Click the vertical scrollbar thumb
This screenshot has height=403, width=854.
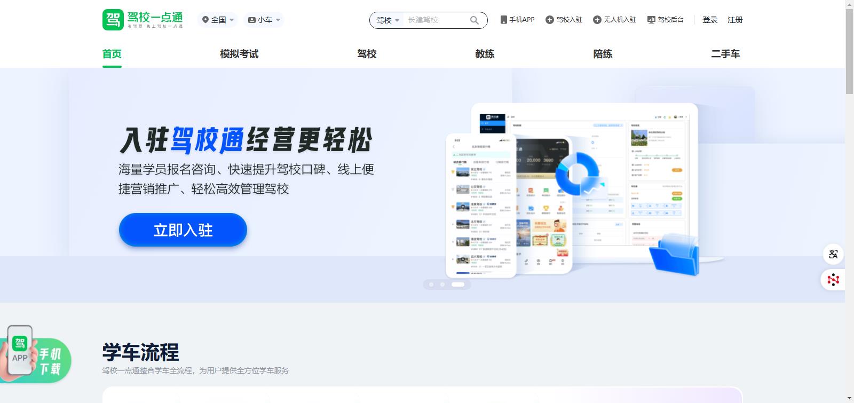click(849, 51)
